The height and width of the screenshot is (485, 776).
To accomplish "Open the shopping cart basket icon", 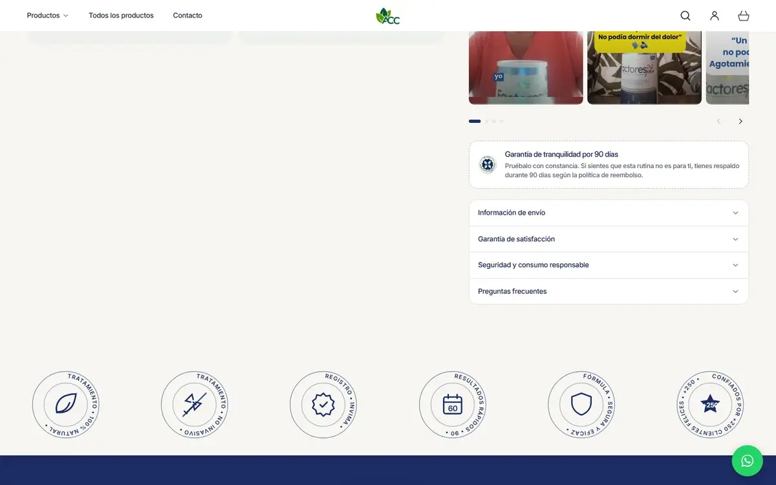I will click(x=744, y=16).
